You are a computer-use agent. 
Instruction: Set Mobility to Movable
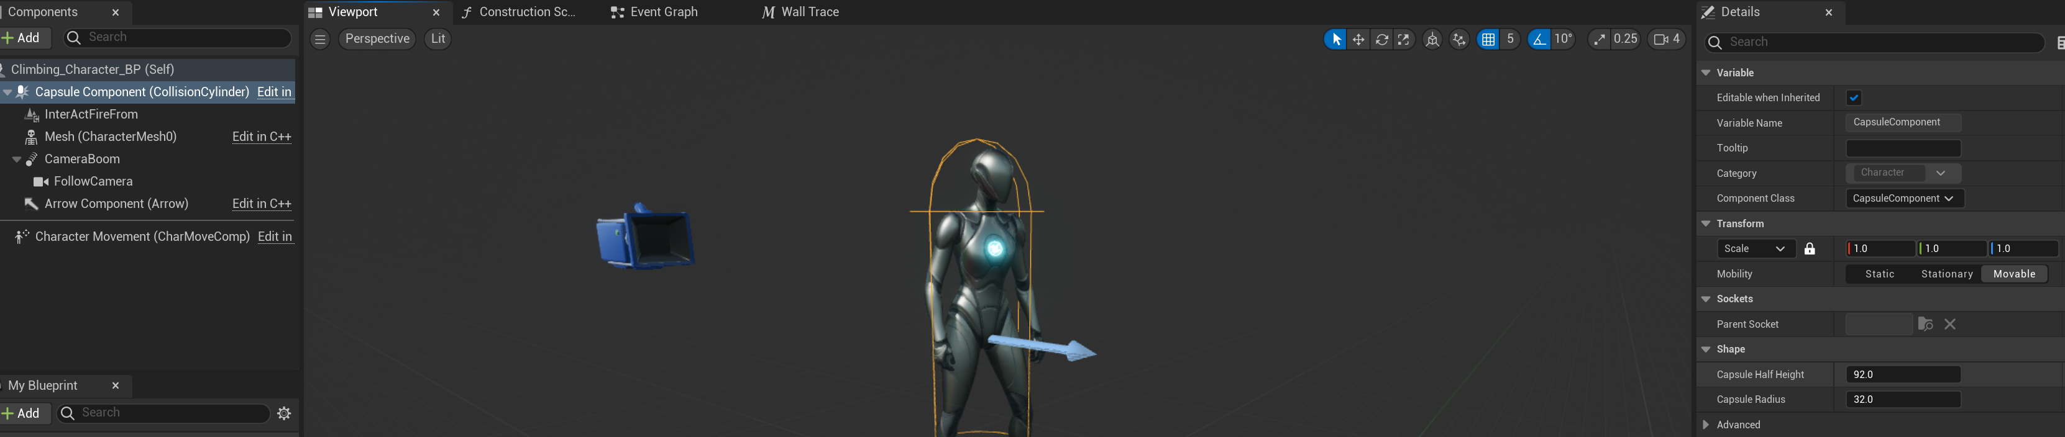pos(2013,274)
